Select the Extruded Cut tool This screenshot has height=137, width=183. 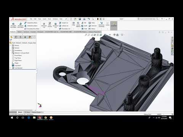44,25
